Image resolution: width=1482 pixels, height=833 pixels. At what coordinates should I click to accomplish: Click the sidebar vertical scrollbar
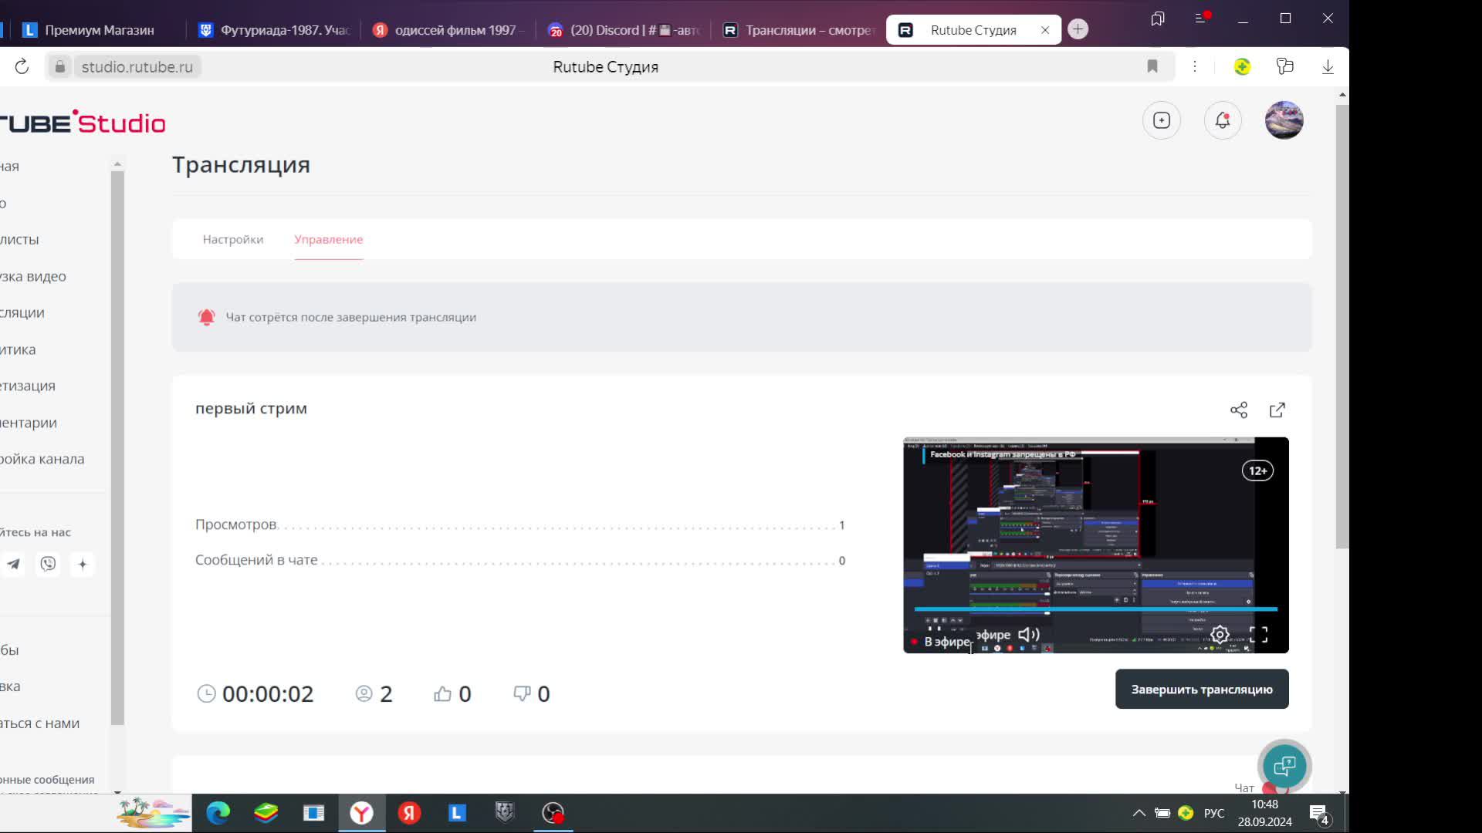(x=117, y=447)
